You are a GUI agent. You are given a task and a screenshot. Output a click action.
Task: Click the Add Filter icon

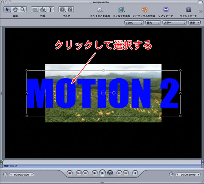tap(121, 10)
